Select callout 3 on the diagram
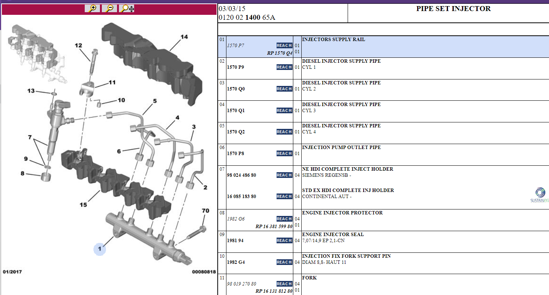549x295 pixels. [x=194, y=127]
